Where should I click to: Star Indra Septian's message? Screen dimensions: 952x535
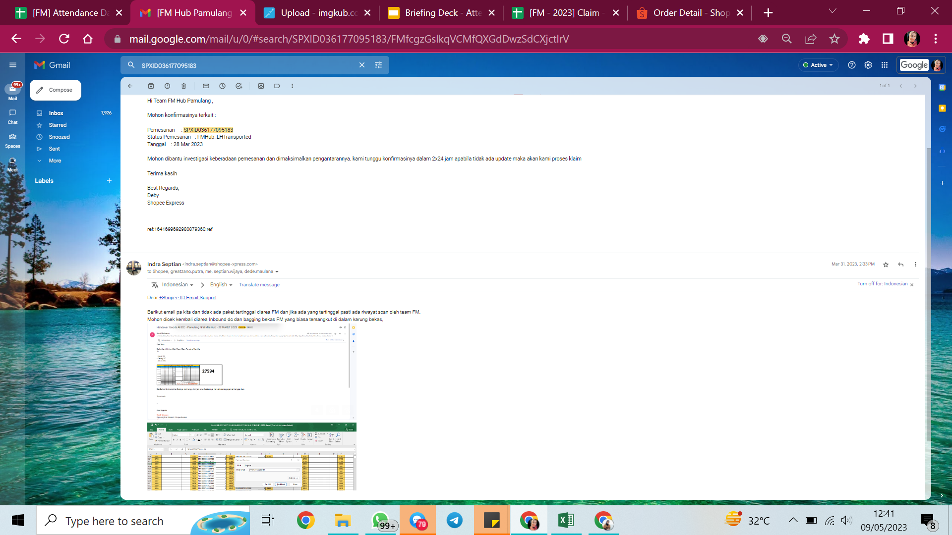click(886, 265)
